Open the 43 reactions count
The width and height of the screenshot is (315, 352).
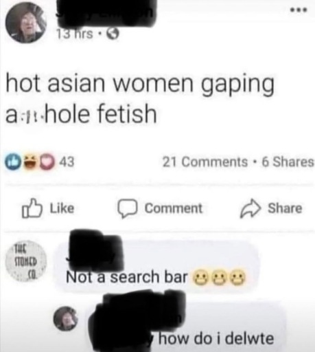pyautogui.click(x=67, y=162)
